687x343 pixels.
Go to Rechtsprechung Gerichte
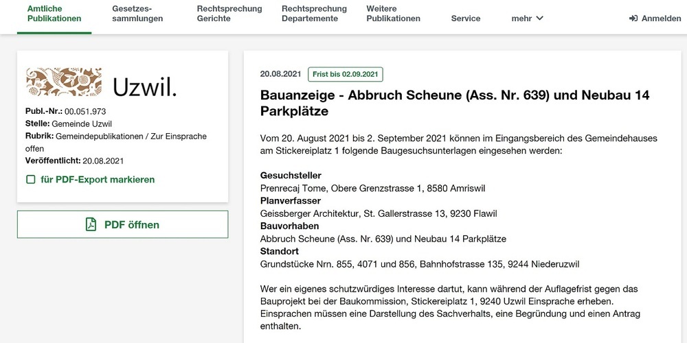(x=229, y=14)
